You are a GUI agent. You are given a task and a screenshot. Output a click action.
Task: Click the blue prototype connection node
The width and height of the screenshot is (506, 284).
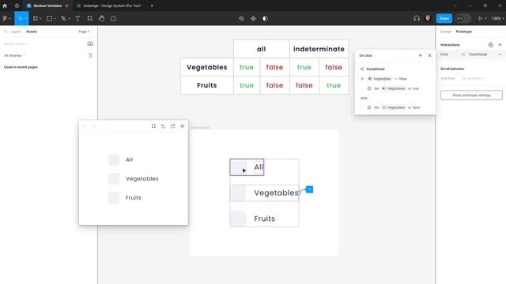point(309,189)
